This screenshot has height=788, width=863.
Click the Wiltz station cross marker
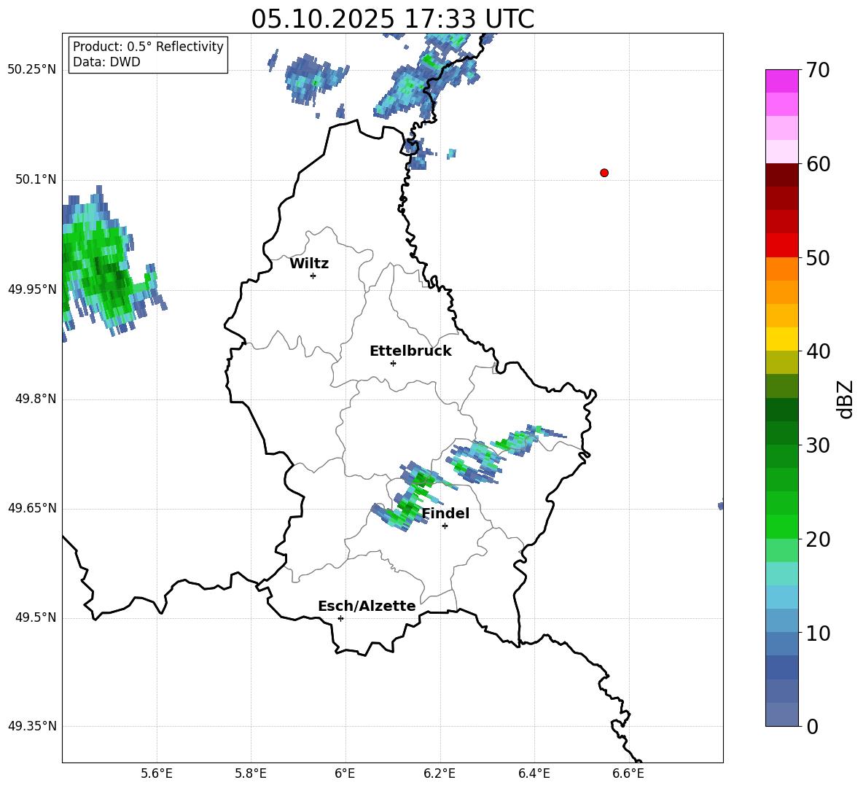(313, 276)
